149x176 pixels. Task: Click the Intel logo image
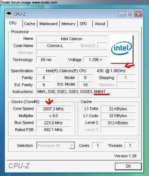(x=121, y=49)
